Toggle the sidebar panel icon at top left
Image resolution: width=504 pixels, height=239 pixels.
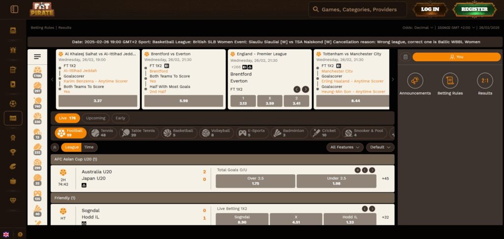tap(14, 9)
